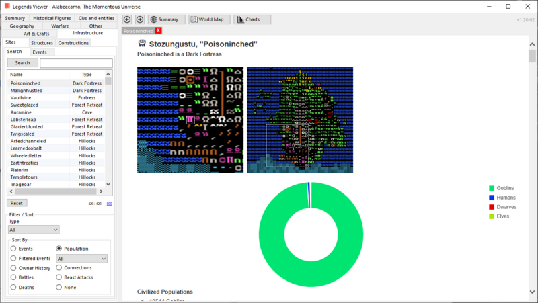
Task: Select the Actedchanneled hillocks row
Action: coord(56,141)
